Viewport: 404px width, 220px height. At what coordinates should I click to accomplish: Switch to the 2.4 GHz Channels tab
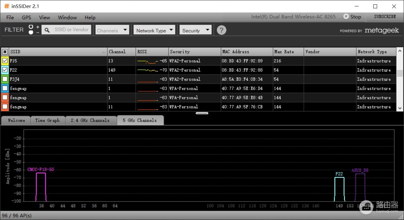[x=90, y=120]
